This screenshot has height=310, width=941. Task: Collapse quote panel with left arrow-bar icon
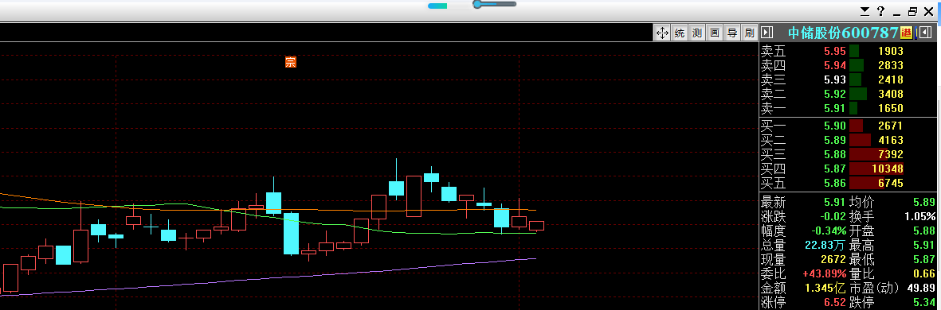pos(767,33)
